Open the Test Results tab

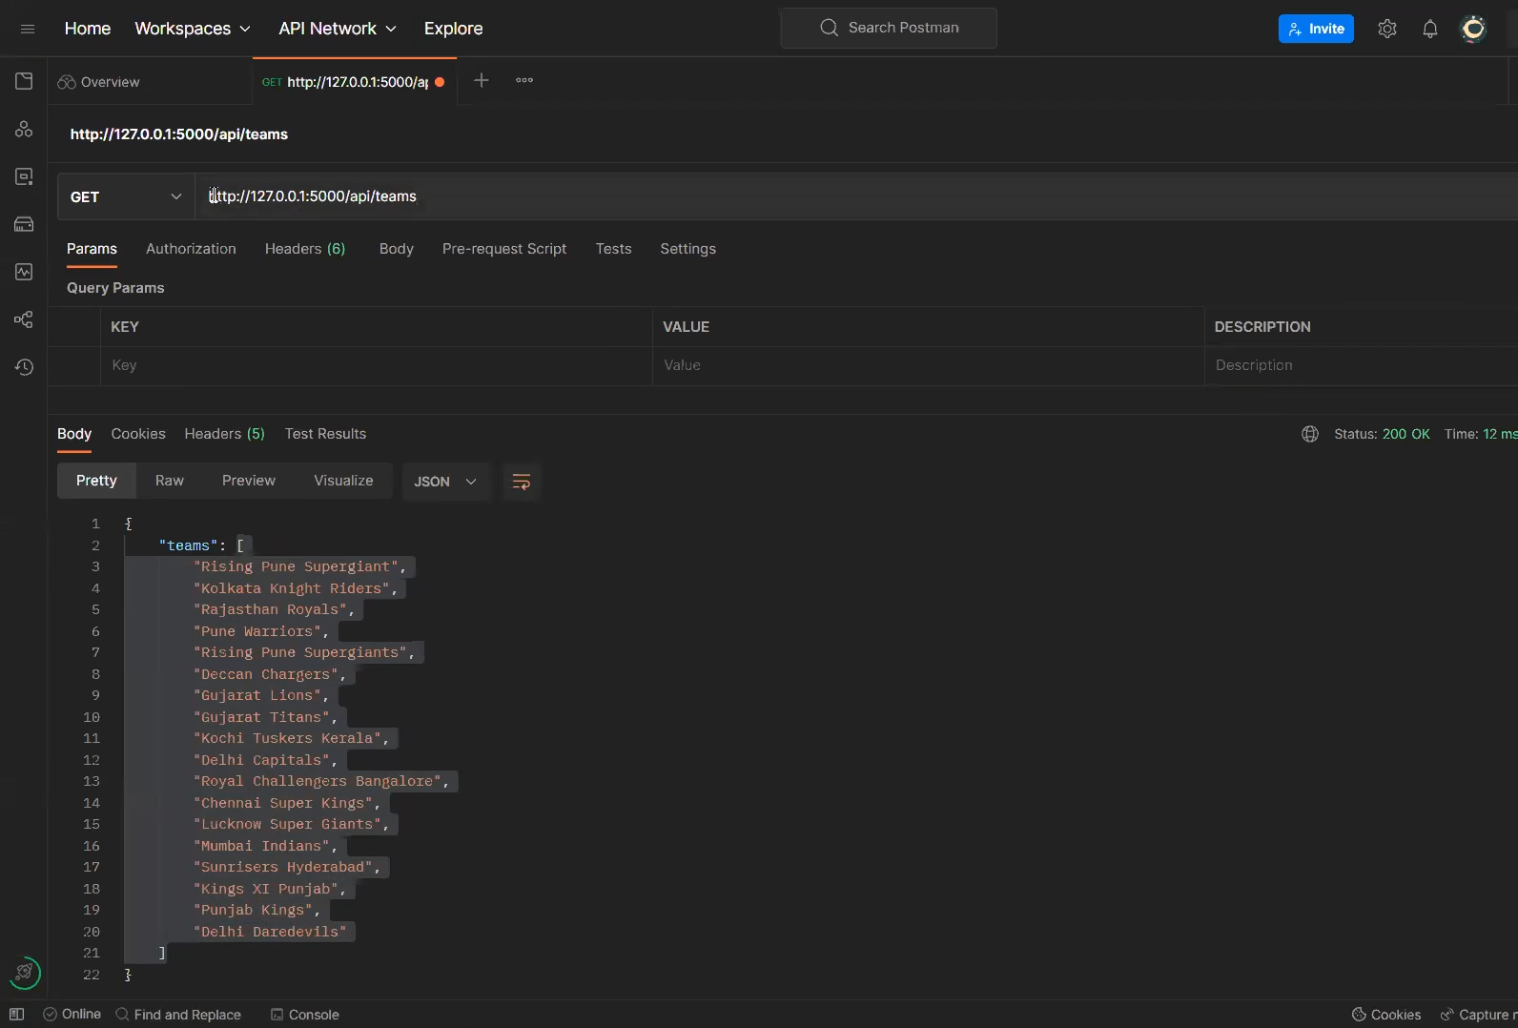325,434
